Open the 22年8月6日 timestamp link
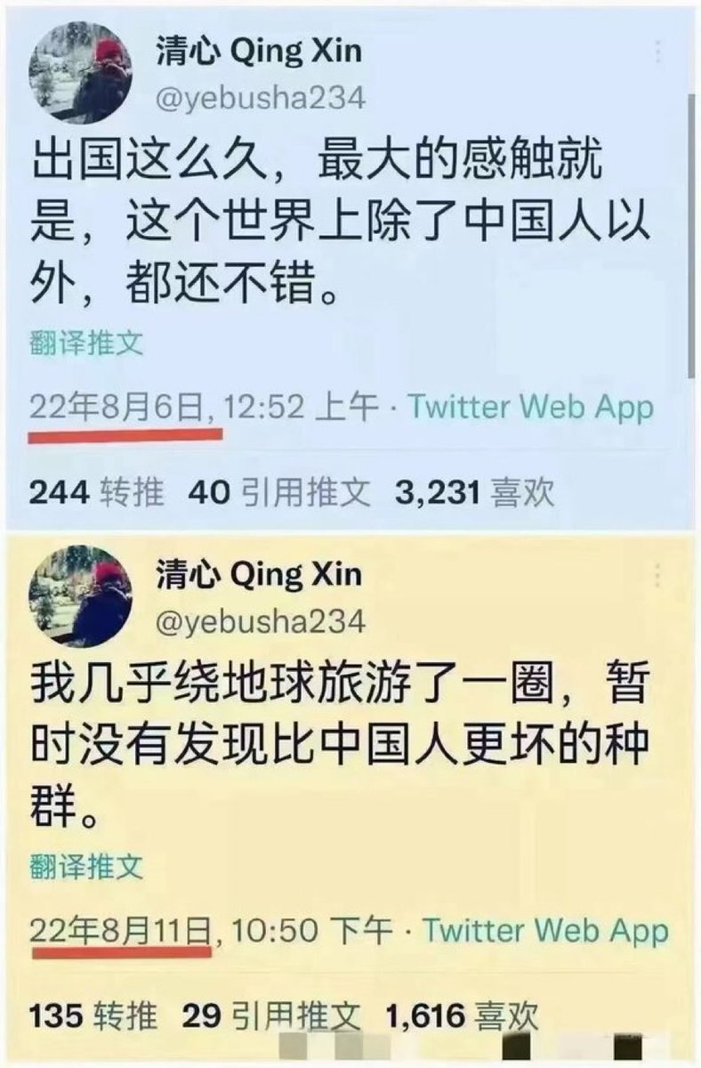The image size is (701, 1068). pyautogui.click(x=122, y=409)
